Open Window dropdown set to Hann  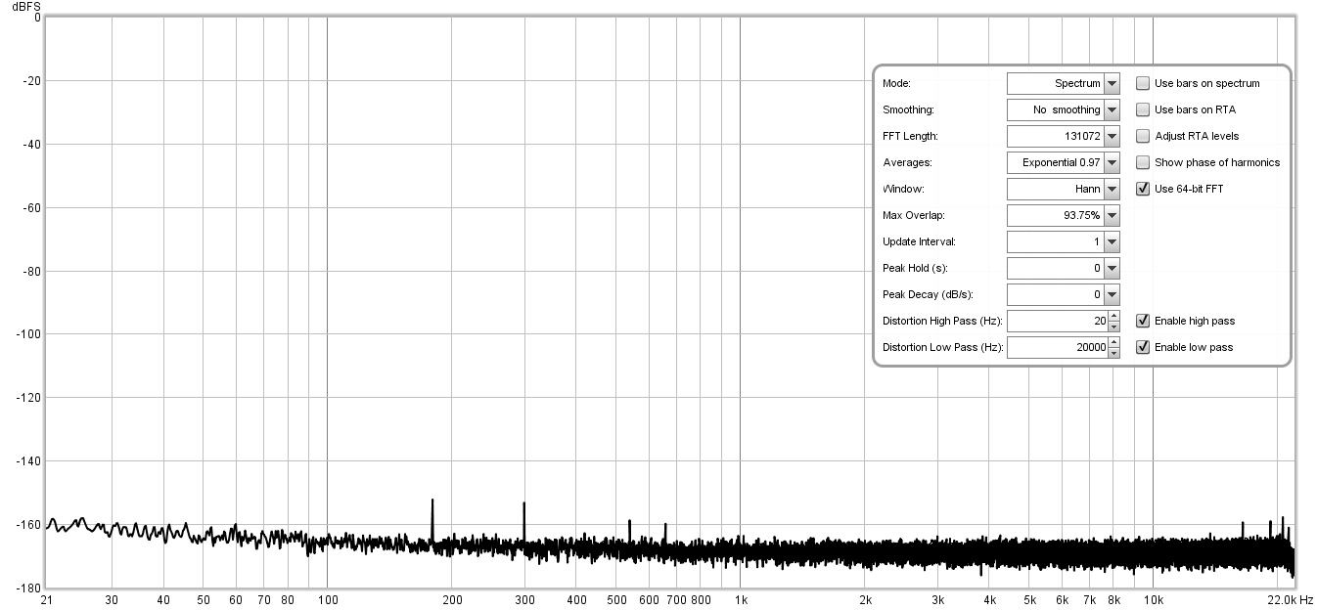[1063, 190]
